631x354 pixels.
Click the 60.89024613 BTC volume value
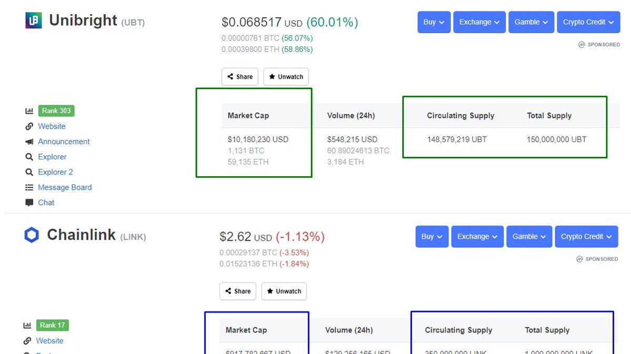click(x=358, y=151)
